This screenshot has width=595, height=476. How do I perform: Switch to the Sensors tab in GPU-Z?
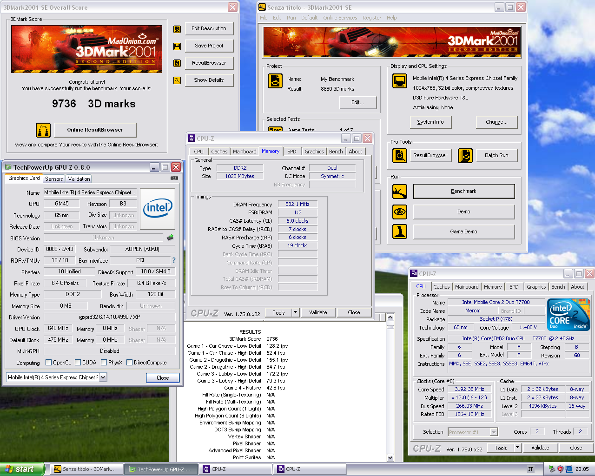[54, 179]
